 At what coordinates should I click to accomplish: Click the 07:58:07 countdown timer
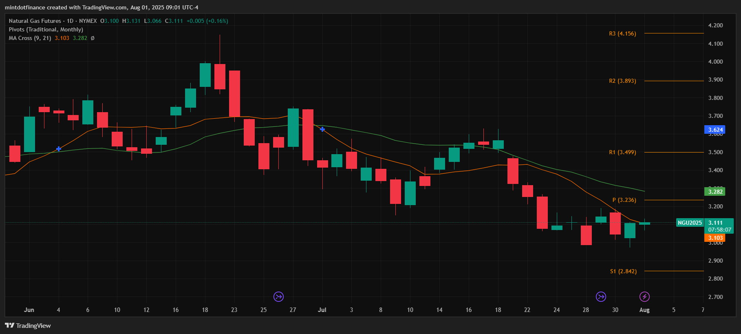coord(719,230)
